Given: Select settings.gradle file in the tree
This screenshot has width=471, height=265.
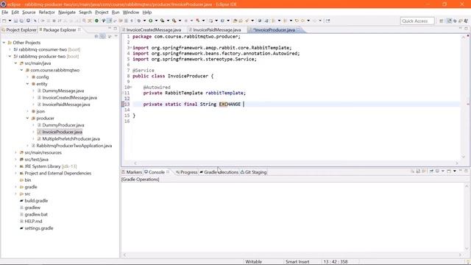Looking at the screenshot, I should click(x=39, y=228).
